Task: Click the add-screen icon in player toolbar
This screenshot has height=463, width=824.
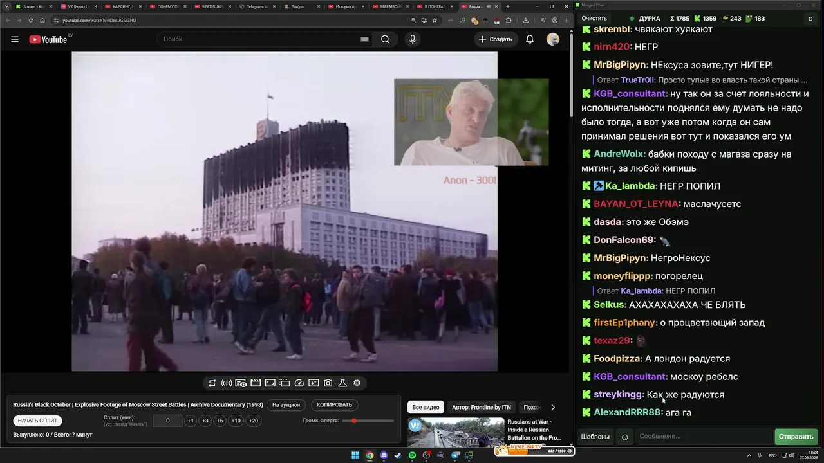Action: (x=314, y=383)
